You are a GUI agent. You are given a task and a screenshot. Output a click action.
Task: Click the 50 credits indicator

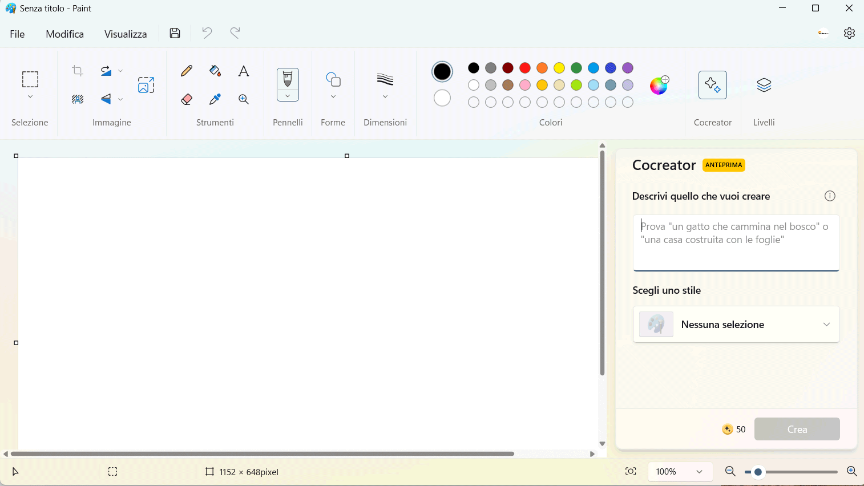[734, 430]
